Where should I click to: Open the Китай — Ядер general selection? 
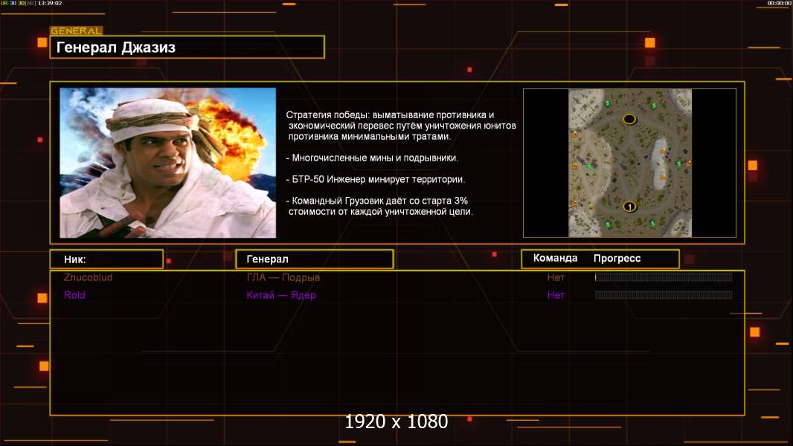click(281, 295)
